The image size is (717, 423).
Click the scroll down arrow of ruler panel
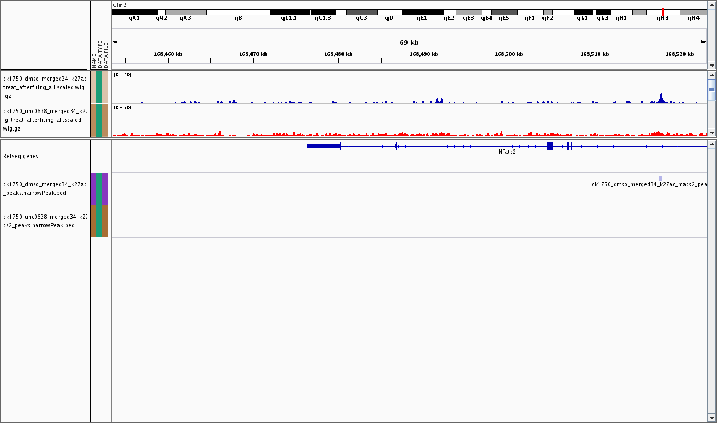[x=712, y=66]
